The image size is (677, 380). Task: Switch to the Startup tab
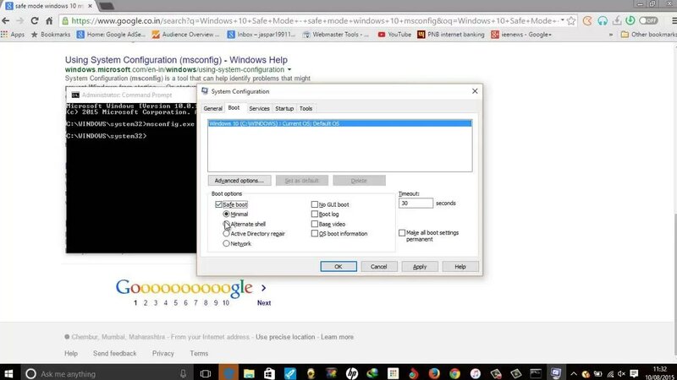[x=284, y=109]
